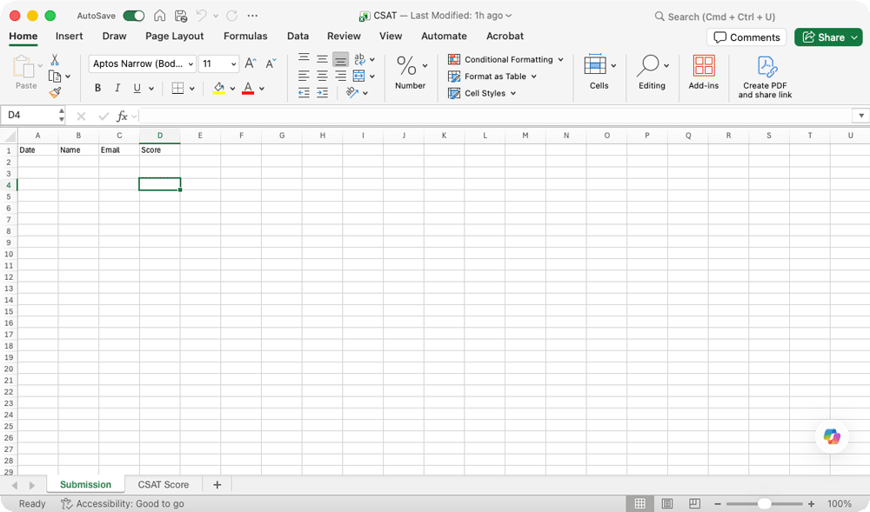The height and width of the screenshot is (512, 870).
Task: Click the Save icon in title bar
Action: pyautogui.click(x=180, y=16)
